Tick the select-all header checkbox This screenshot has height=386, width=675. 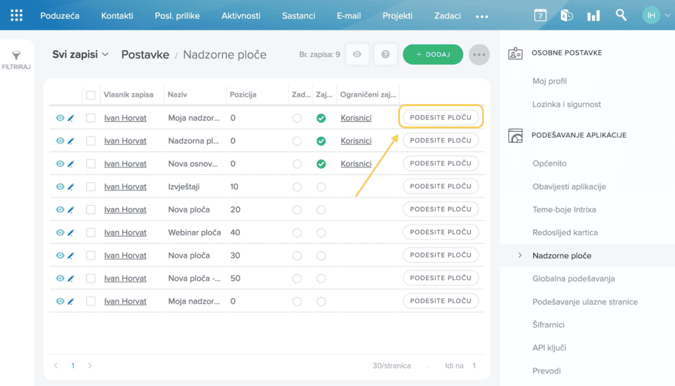coord(90,95)
